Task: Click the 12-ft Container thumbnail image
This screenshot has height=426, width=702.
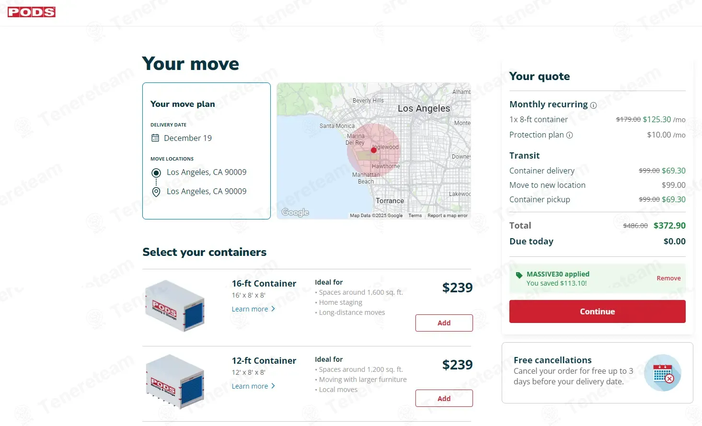Action: pos(175,381)
